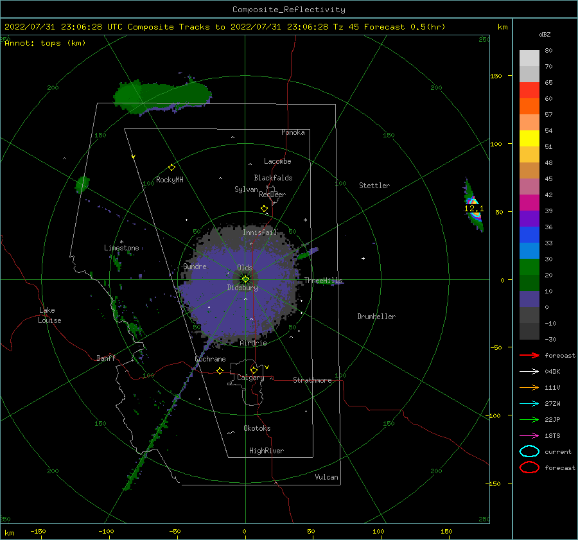
Task: Click the Drumheller city label
Action: (x=376, y=317)
